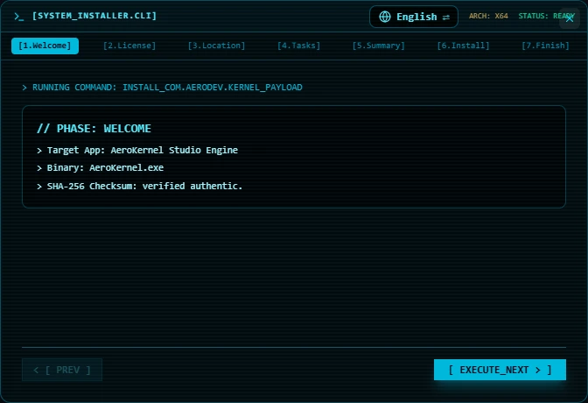Click the [SYSTEM_INSTALLER.CLI] title text
Image resolution: width=588 pixels, height=403 pixels.
[x=94, y=16]
